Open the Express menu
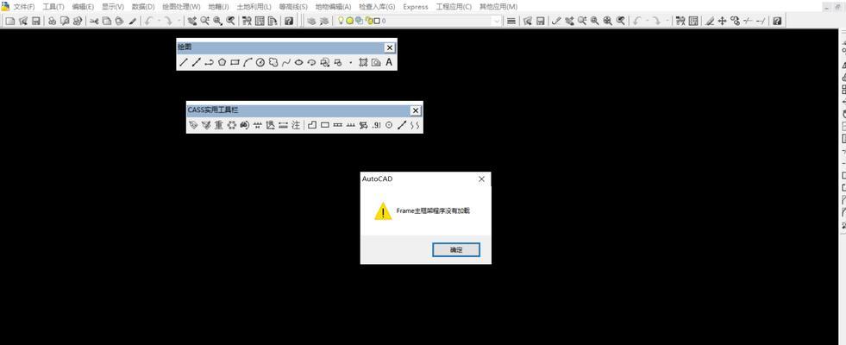 [x=416, y=7]
